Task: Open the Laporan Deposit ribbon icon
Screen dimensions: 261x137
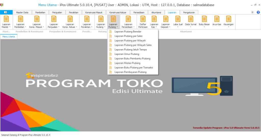Action: click(165, 22)
